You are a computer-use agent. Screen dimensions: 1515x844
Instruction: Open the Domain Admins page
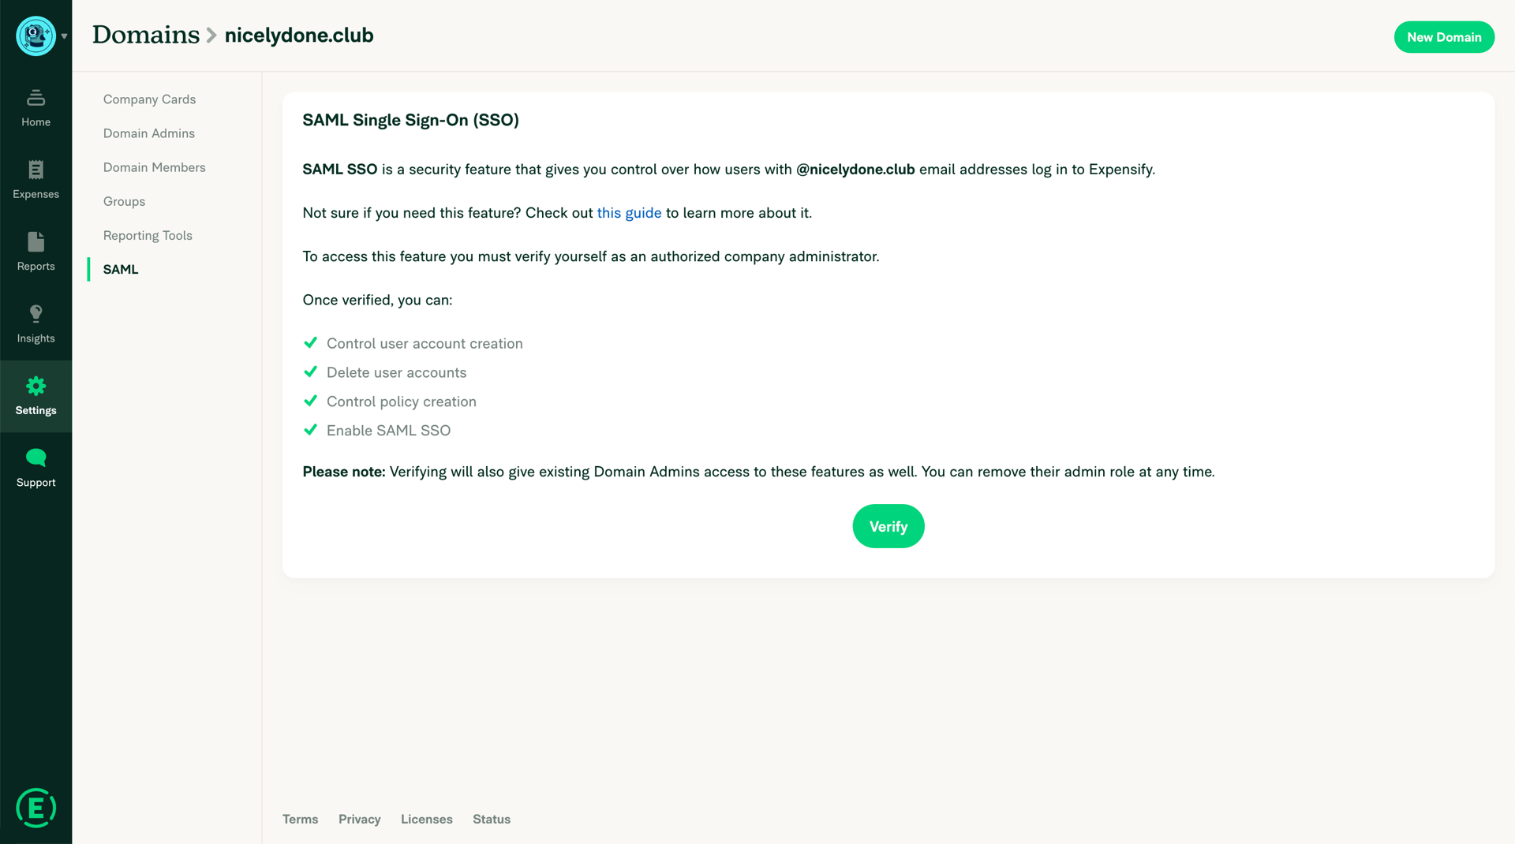click(148, 133)
